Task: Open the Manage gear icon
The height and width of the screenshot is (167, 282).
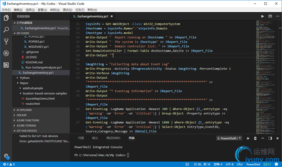Action: coord(6,156)
